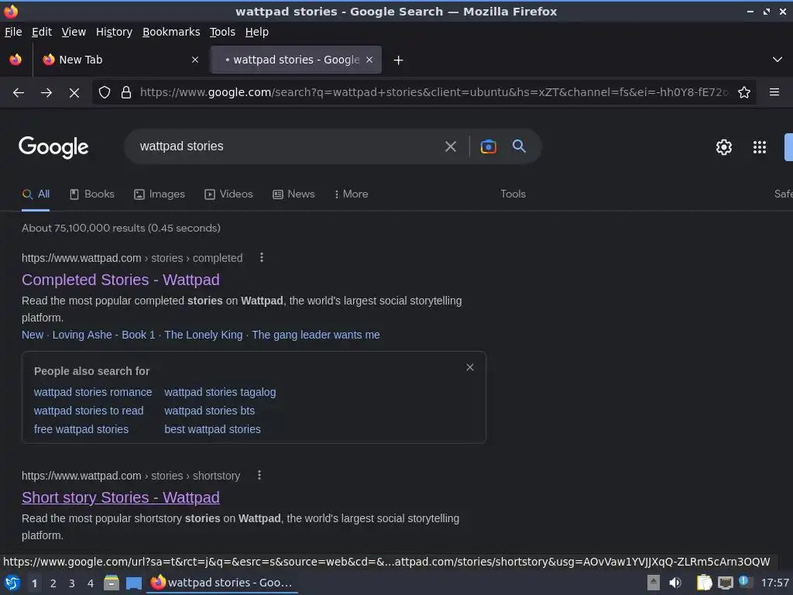Image resolution: width=793 pixels, height=595 pixels.
Task: Go forward to the next page
Action: point(46,93)
